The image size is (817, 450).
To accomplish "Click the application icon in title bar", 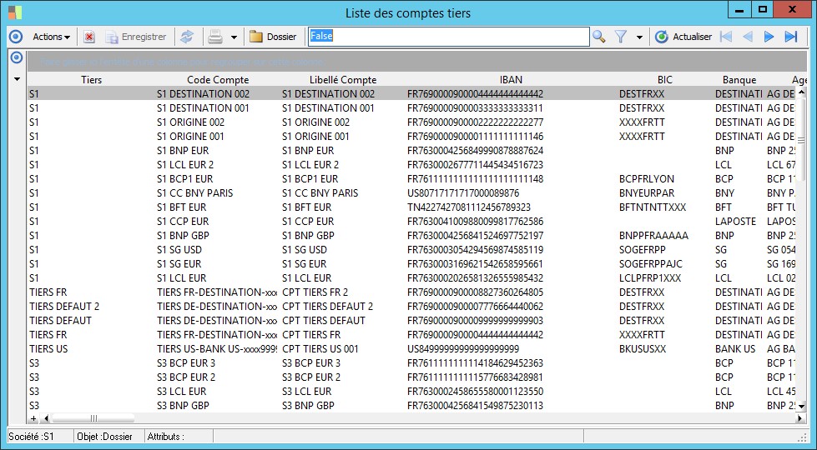I will point(15,12).
